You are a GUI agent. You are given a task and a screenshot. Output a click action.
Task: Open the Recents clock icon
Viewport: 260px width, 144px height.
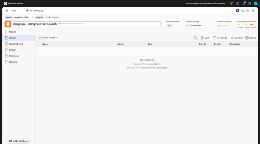pos(248,11)
